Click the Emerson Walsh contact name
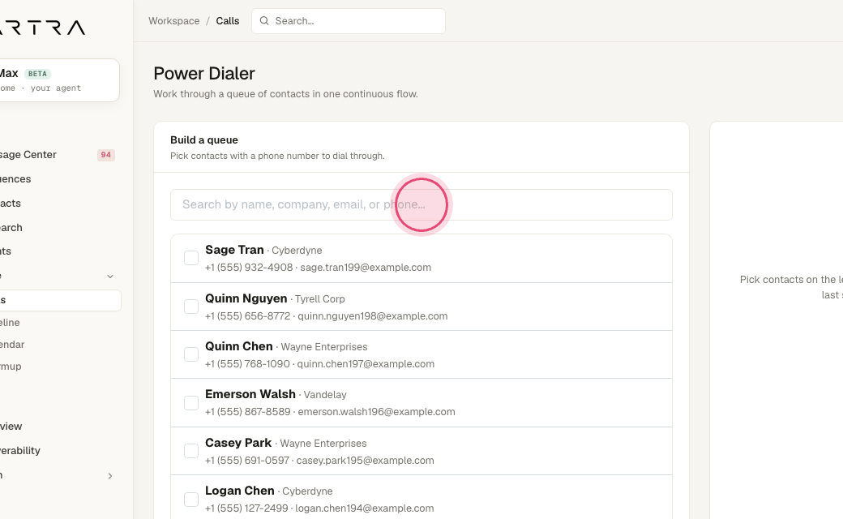This screenshot has height=519, width=843. click(250, 394)
